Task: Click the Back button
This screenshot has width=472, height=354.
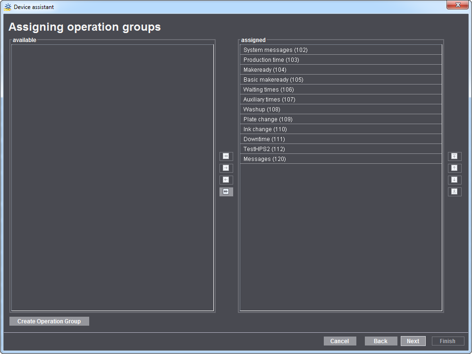Action: point(381,341)
